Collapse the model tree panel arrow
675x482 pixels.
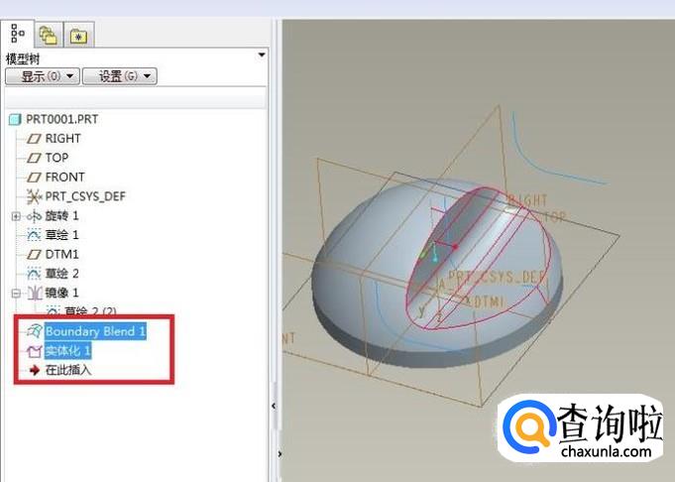pos(274,406)
